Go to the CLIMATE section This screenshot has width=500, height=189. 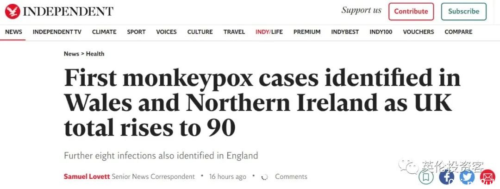point(104,32)
